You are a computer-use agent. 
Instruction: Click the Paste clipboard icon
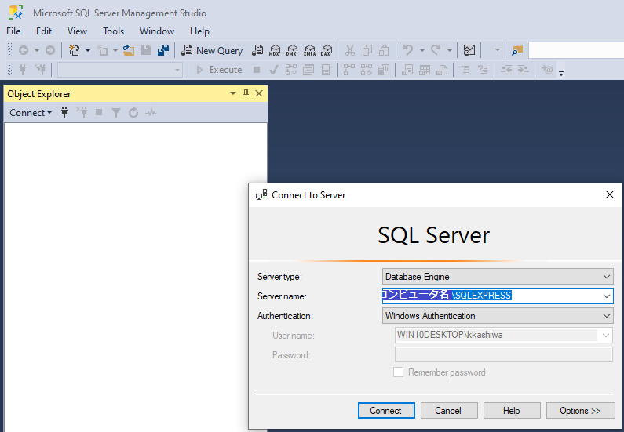tap(384, 50)
